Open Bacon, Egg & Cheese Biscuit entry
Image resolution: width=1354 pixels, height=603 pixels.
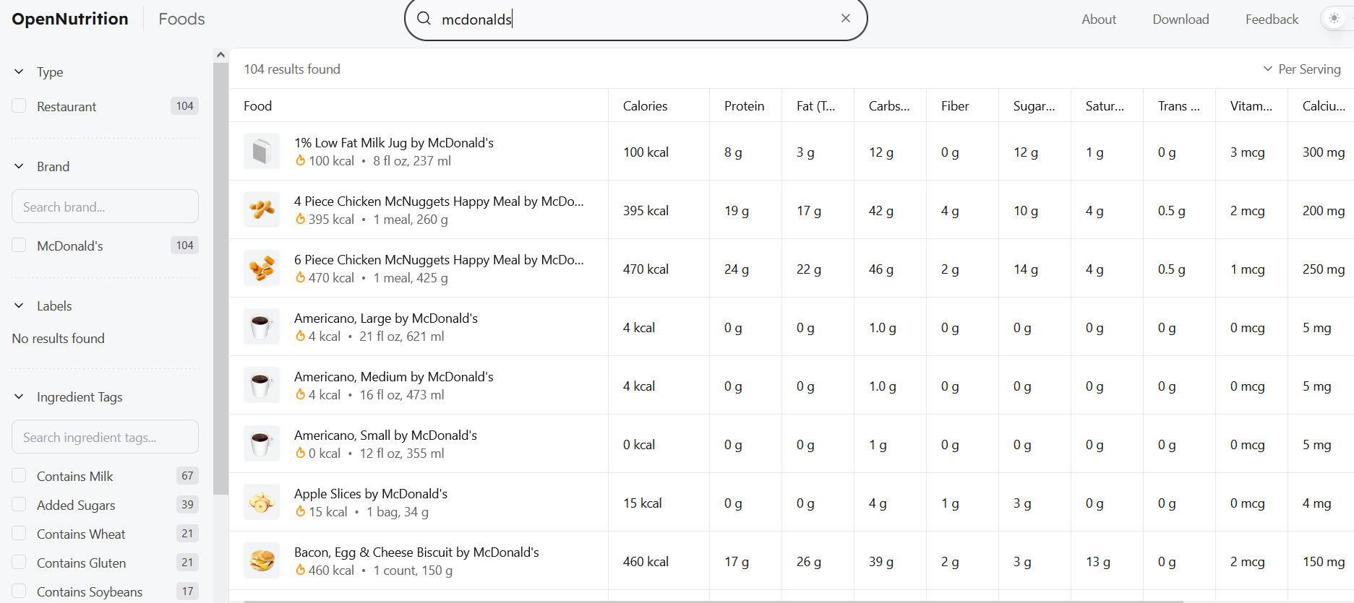click(x=416, y=552)
